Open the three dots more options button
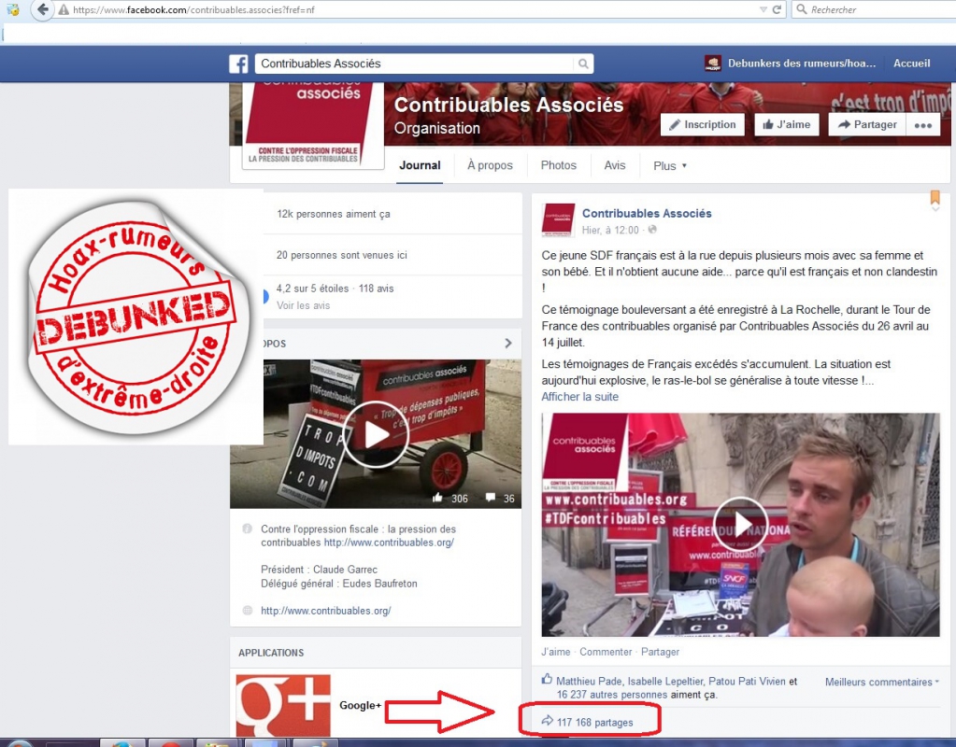 point(923,125)
